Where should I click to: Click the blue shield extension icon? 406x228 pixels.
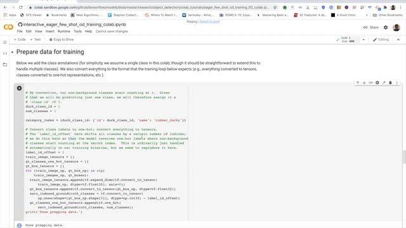pyautogui.click(x=323, y=8)
